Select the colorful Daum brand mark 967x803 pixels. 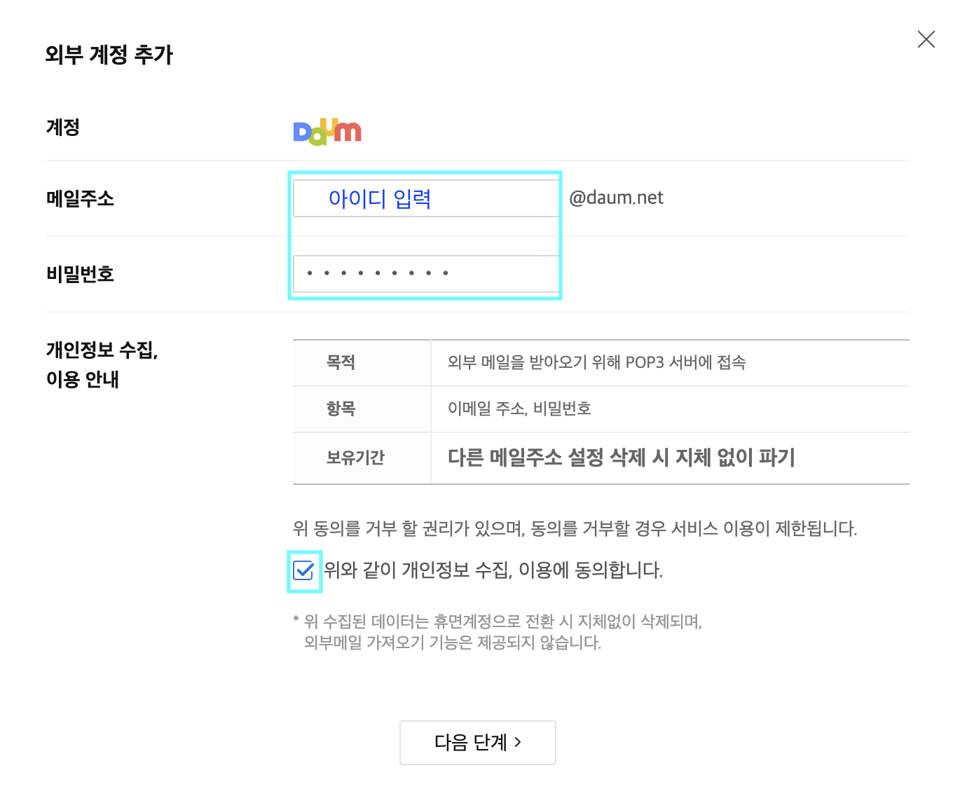coord(327,132)
